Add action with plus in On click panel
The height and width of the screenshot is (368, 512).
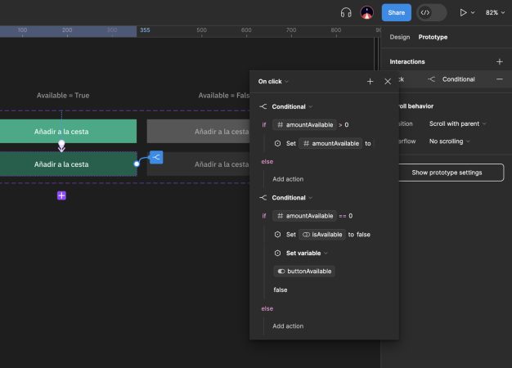[370, 82]
